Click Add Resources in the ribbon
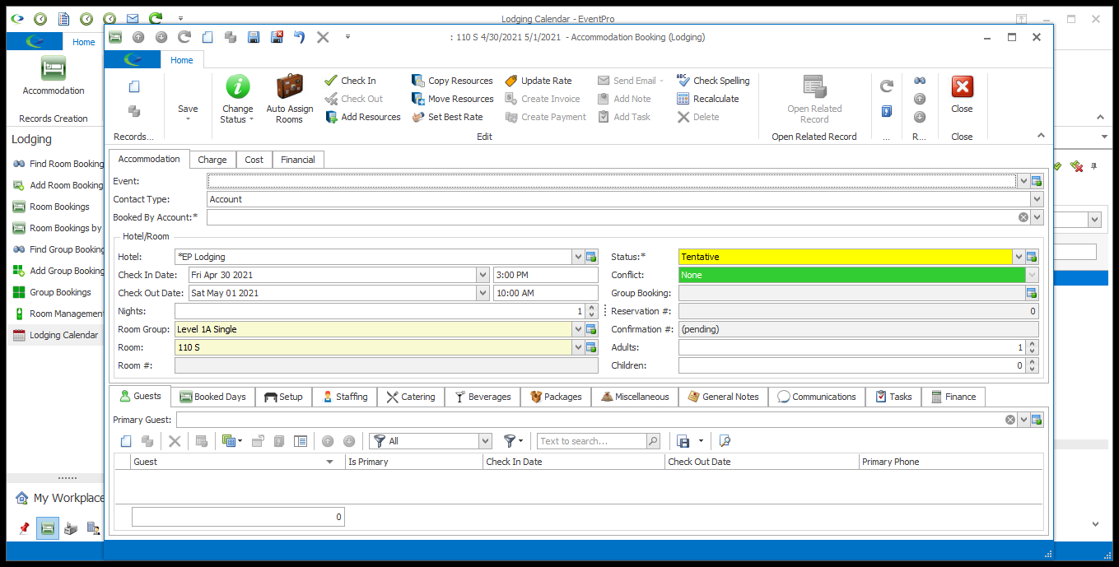This screenshot has width=1119, height=567. click(363, 117)
